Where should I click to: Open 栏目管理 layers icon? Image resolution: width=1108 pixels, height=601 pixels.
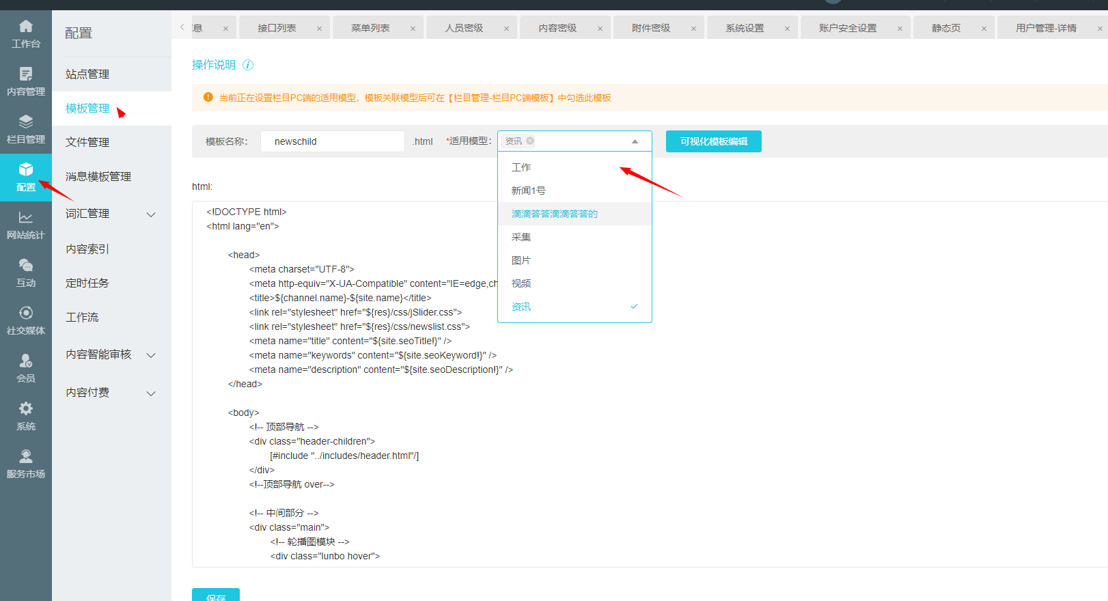[x=26, y=122]
